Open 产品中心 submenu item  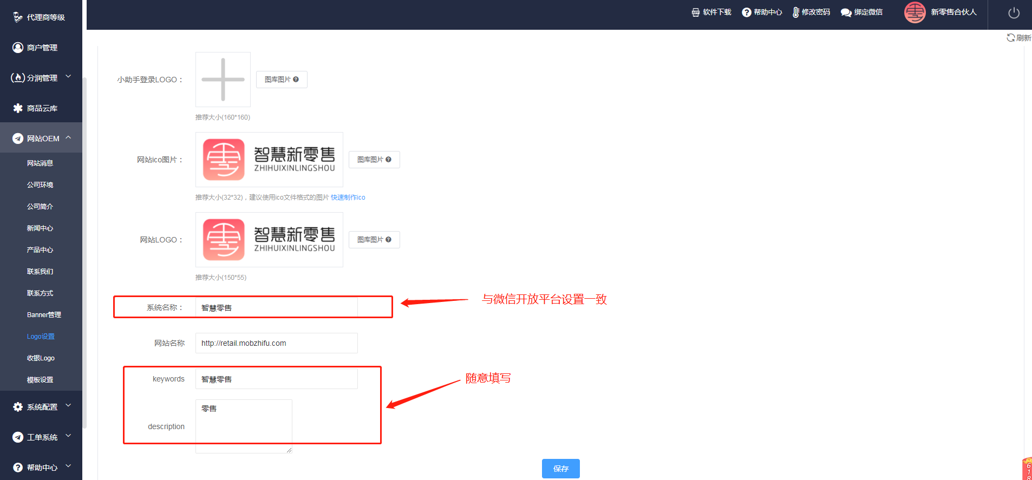40,250
